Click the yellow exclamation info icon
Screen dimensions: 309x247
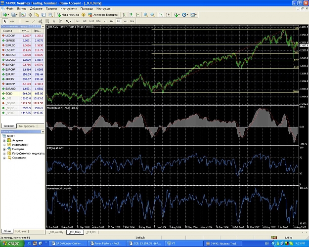point(84,15)
